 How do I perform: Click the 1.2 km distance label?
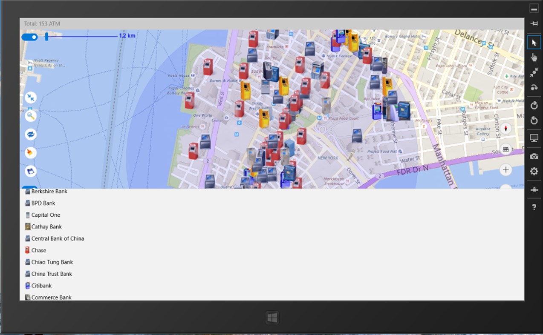(127, 36)
